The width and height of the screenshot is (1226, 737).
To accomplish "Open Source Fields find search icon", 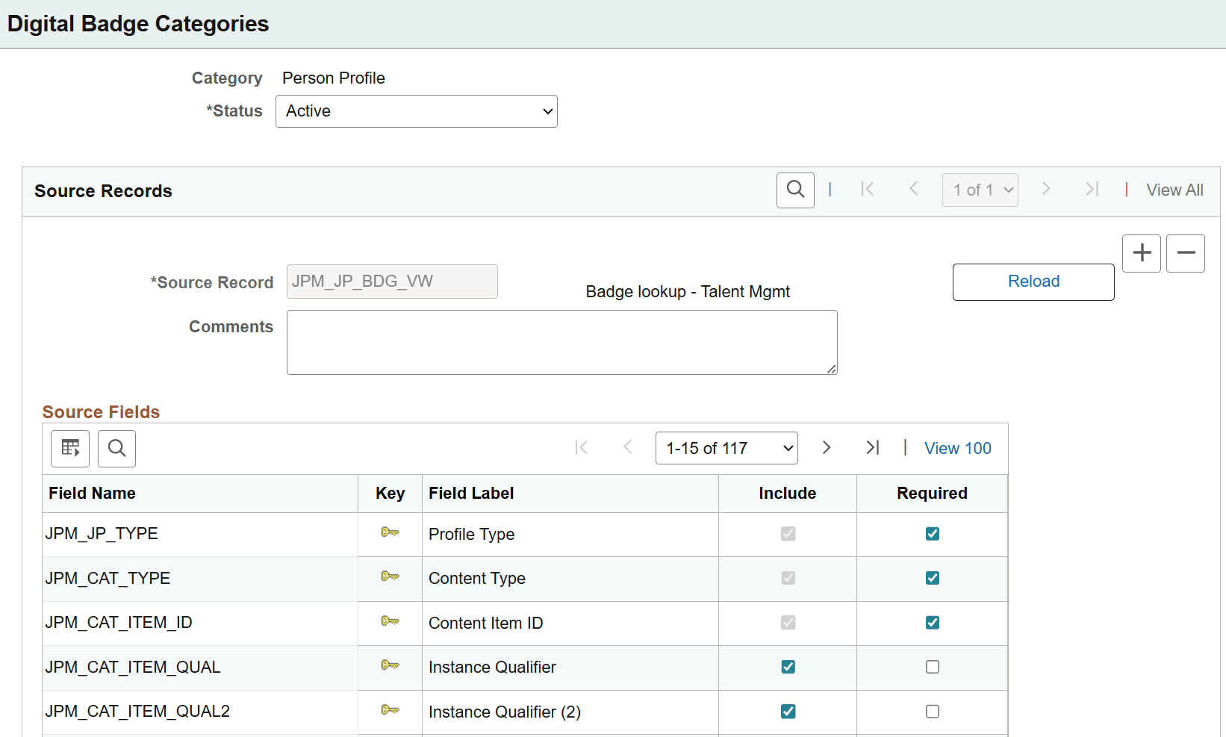I will click(116, 449).
